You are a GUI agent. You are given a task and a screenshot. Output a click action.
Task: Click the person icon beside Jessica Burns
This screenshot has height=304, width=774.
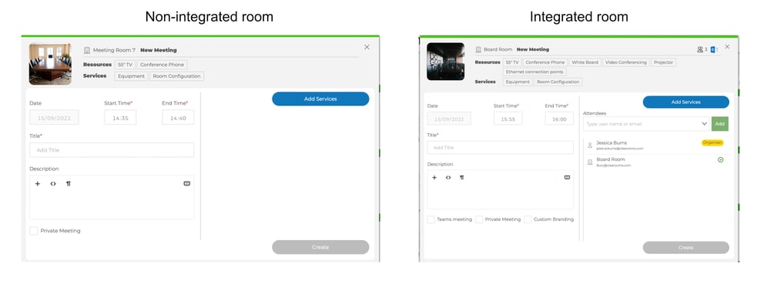590,145
